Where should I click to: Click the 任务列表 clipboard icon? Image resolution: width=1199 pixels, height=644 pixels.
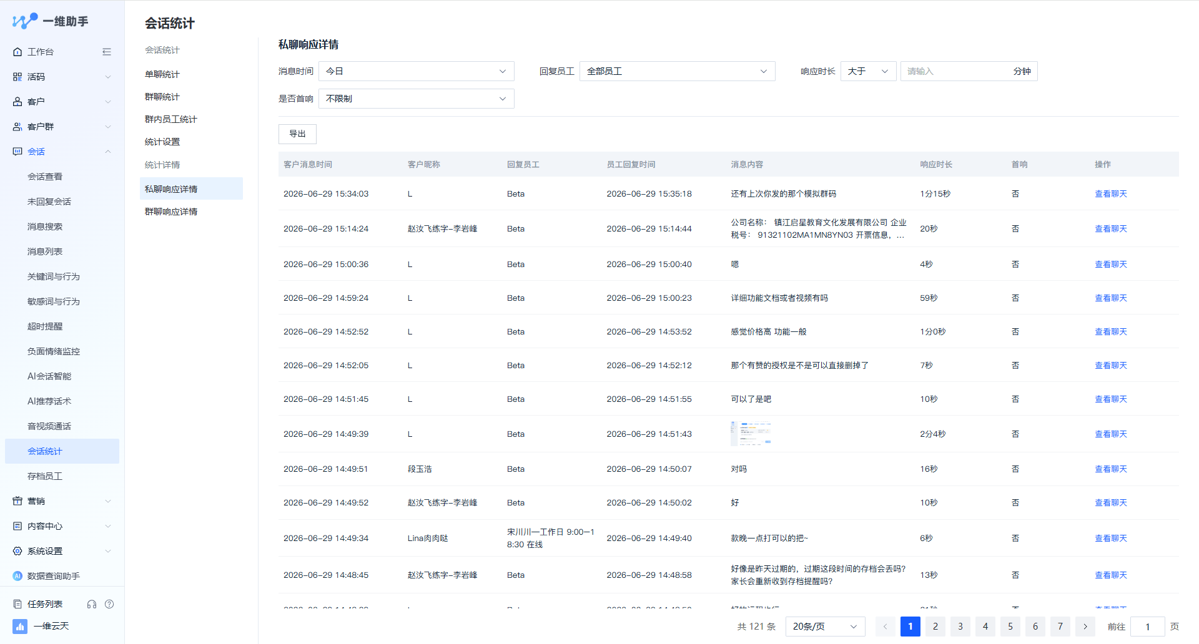[17, 604]
